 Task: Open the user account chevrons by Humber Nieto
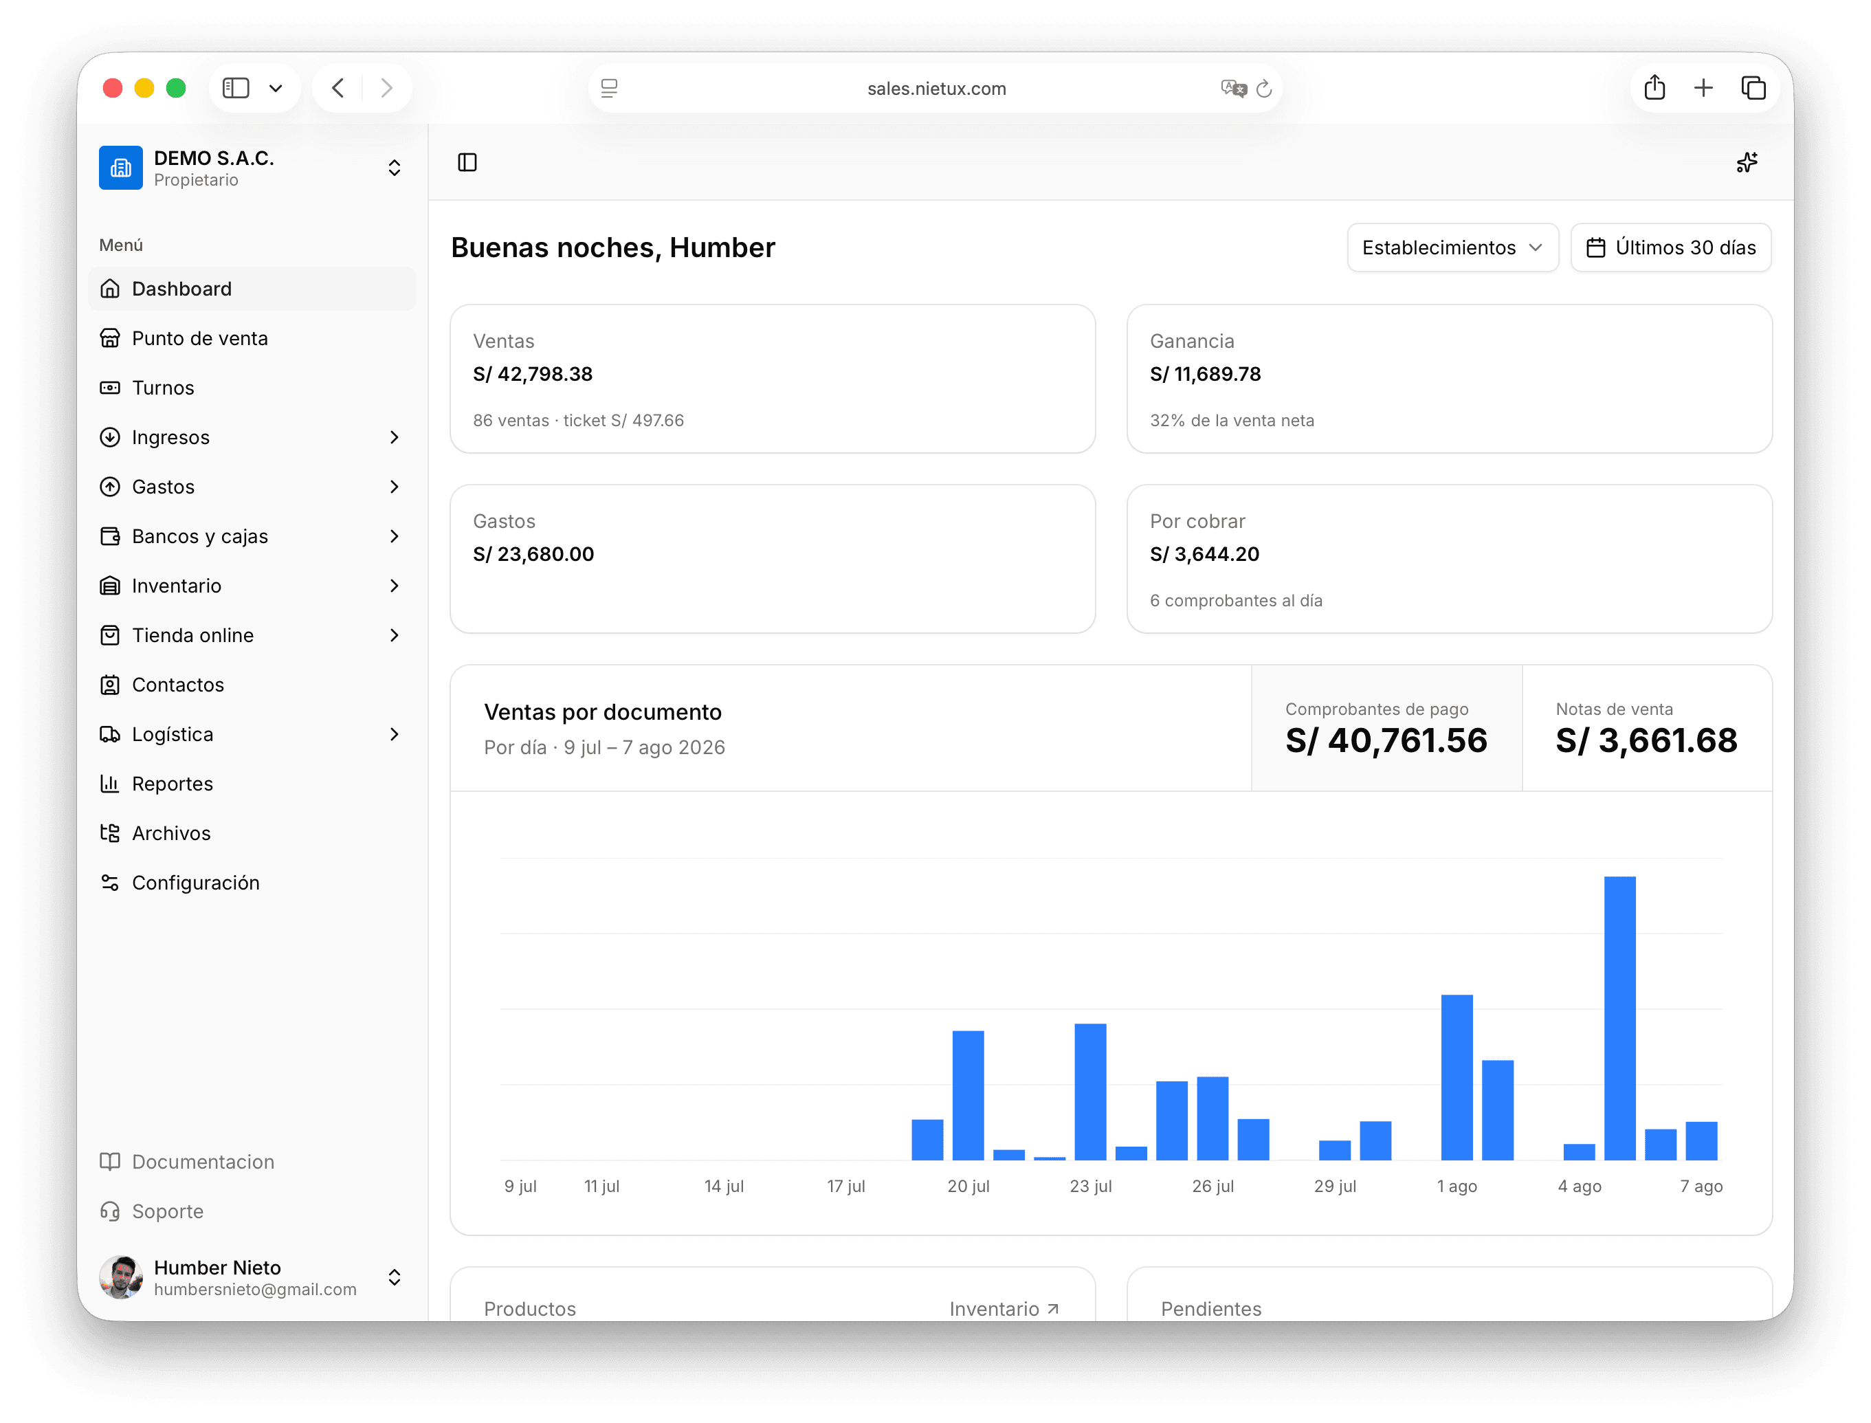coord(394,1277)
